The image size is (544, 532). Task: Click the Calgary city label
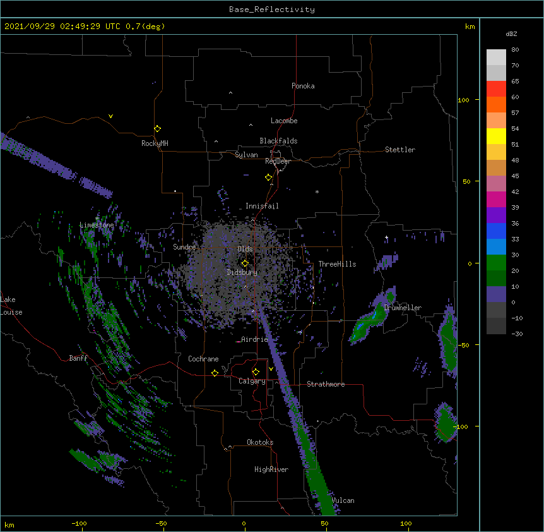[x=252, y=381]
